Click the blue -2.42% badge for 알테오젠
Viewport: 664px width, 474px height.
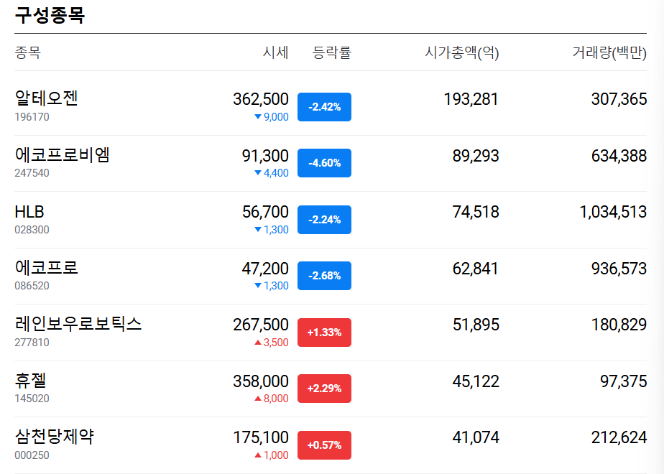pyautogui.click(x=324, y=106)
